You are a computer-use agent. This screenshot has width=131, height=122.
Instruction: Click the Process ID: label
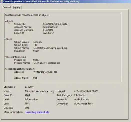[x=20, y=60]
